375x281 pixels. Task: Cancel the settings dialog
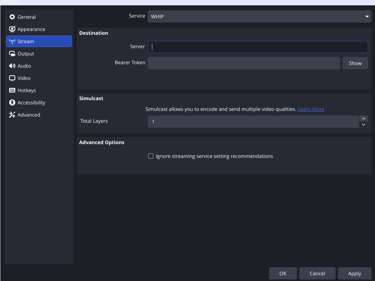pyautogui.click(x=317, y=273)
